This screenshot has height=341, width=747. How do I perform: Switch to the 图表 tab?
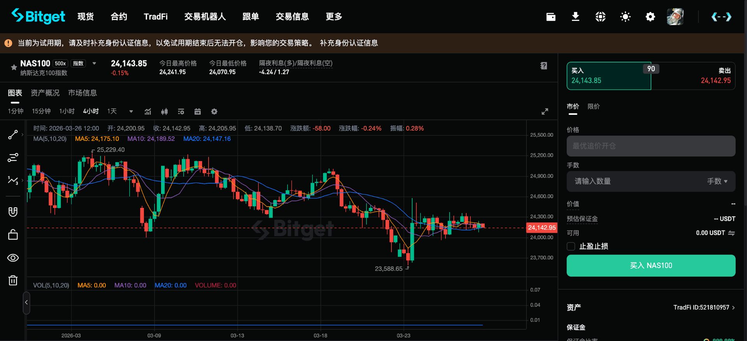(x=15, y=93)
